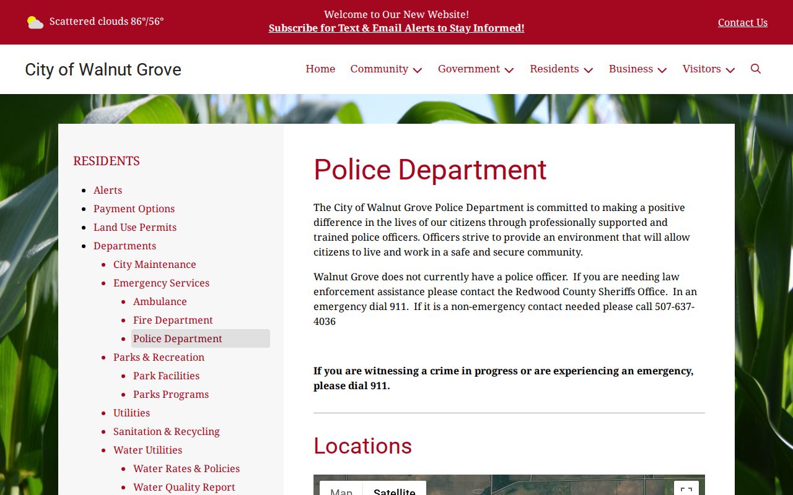793x495 pixels.
Task: Expand the Visitors dropdown menu
Action: (709, 69)
